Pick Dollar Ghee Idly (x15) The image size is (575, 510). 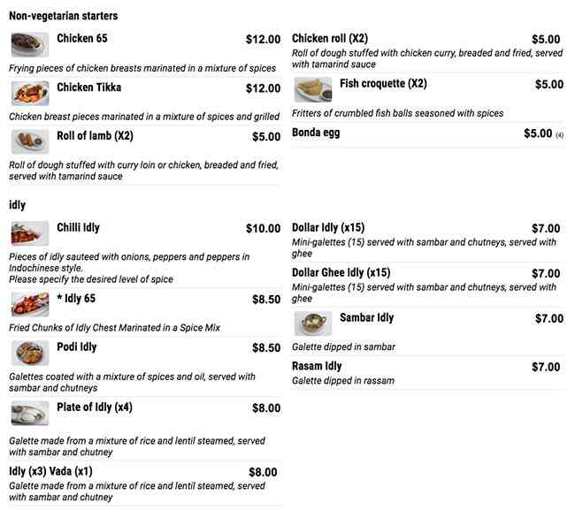point(341,273)
